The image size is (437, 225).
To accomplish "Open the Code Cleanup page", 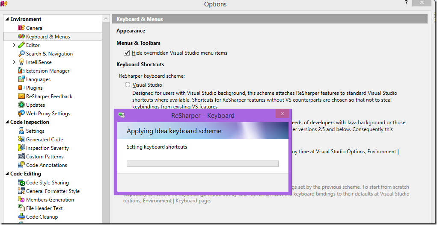I will pos(42,216).
